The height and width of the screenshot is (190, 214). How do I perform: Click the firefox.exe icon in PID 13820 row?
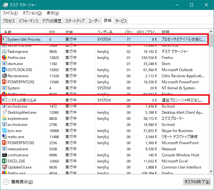[4, 58]
